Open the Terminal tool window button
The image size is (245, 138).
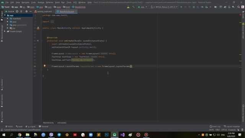coord(44,127)
